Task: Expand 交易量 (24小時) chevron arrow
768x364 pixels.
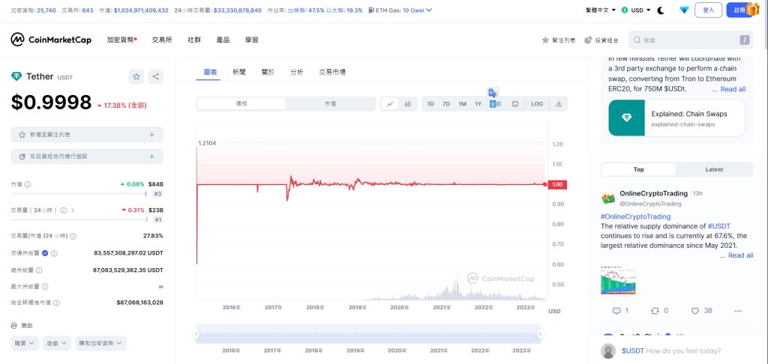Action: (x=73, y=210)
